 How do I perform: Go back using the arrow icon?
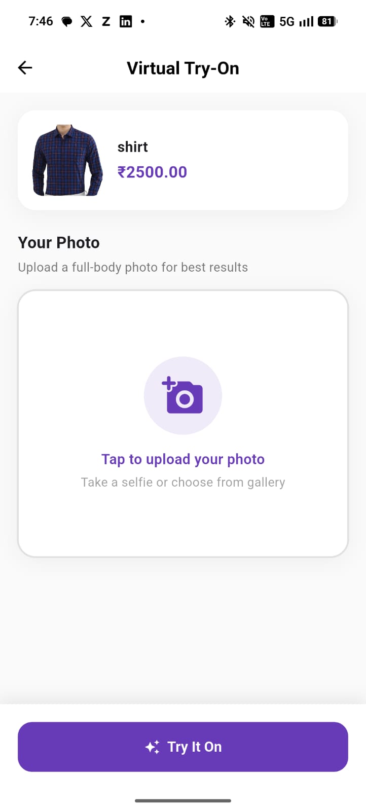click(25, 67)
